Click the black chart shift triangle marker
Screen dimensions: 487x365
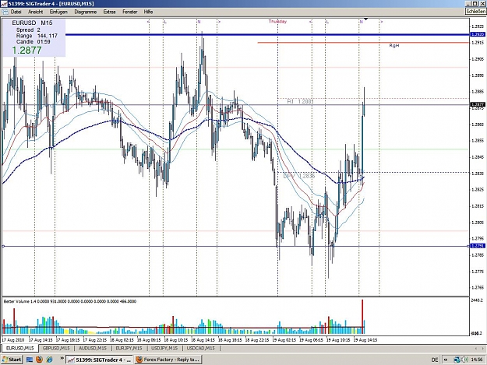366,19
